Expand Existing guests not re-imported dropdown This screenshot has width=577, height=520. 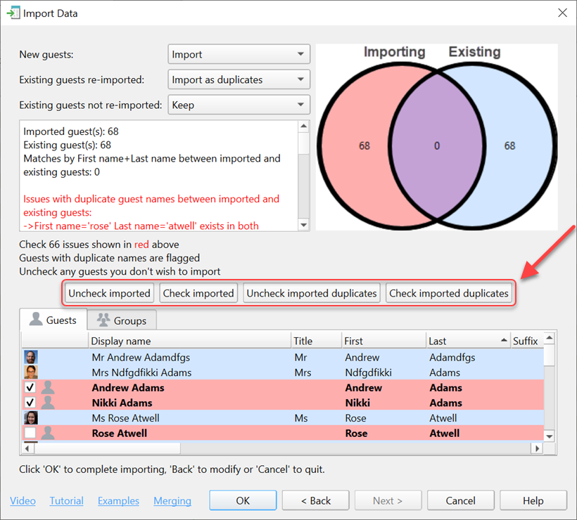(239, 105)
